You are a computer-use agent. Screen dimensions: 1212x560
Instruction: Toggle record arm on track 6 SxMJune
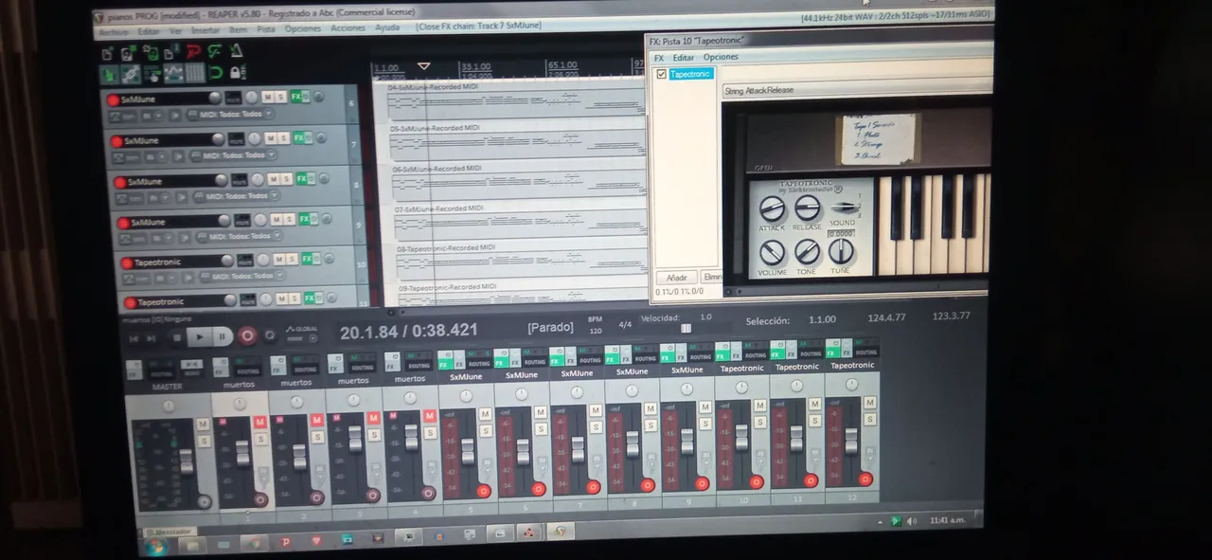(113, 99)
